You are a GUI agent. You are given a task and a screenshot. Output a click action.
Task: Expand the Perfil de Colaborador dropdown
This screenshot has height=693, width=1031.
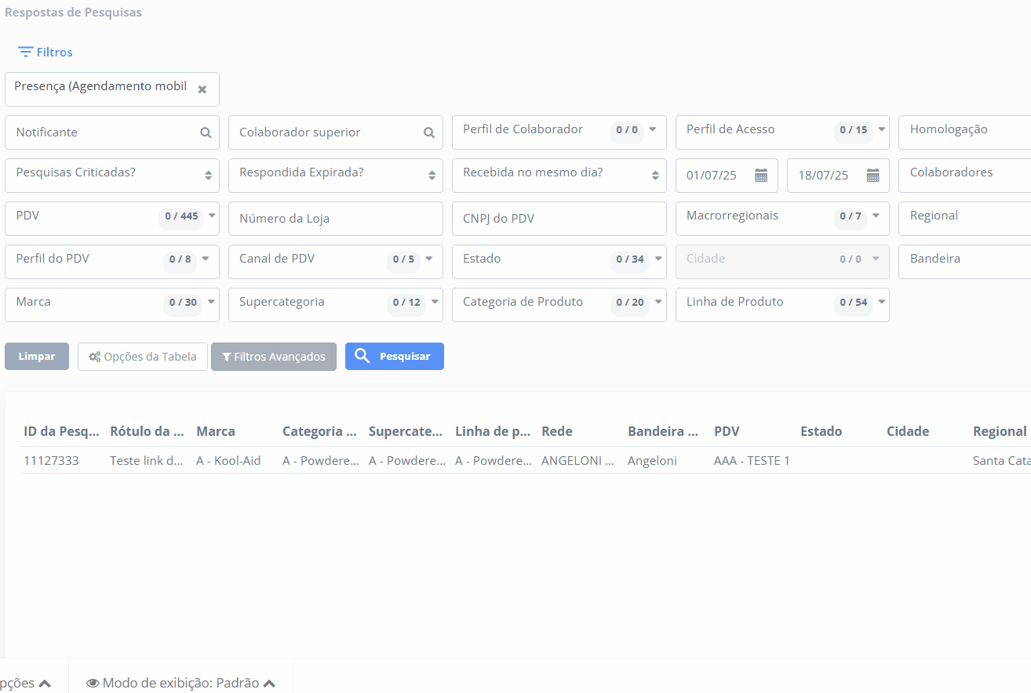click(x=652, y=129)
